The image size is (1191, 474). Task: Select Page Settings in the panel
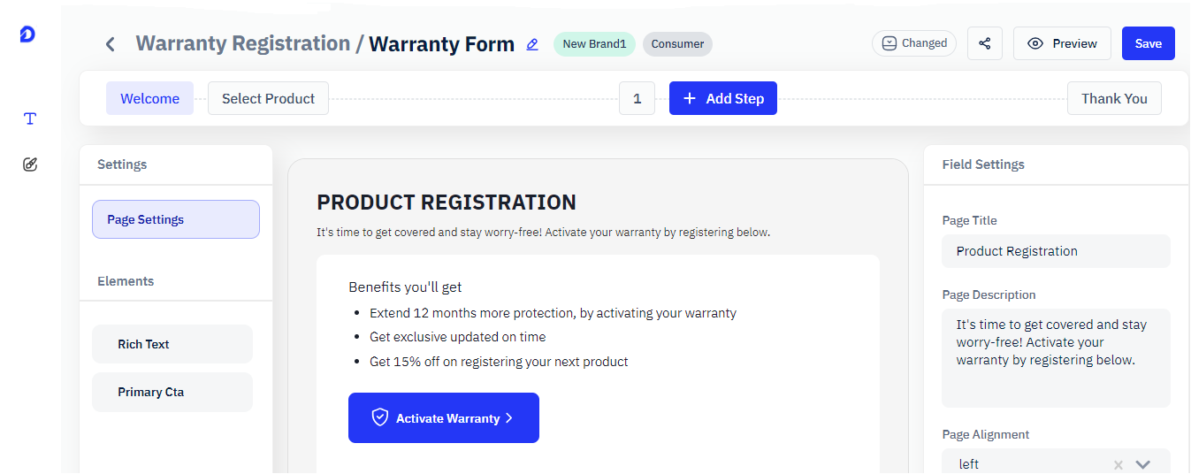pos(176,219)
